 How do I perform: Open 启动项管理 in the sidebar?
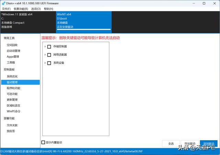point(13,51)
